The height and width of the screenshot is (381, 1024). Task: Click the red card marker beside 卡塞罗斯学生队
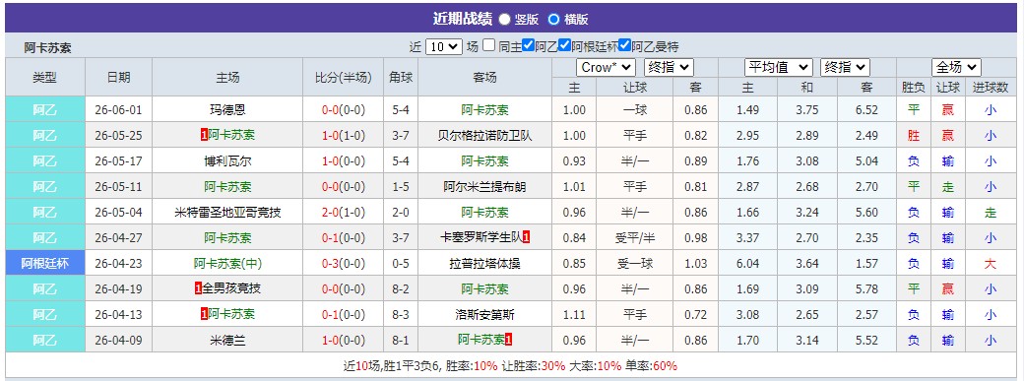click(527, 238)
